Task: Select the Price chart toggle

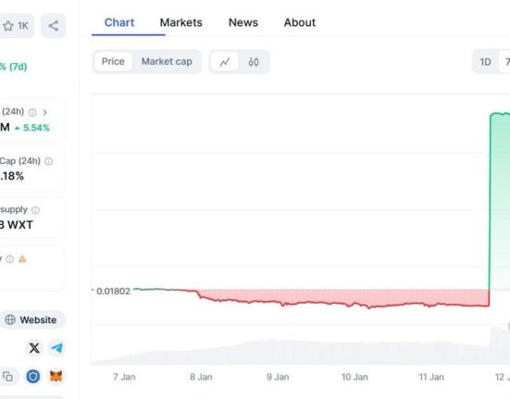Action: (x=113, y=61)
